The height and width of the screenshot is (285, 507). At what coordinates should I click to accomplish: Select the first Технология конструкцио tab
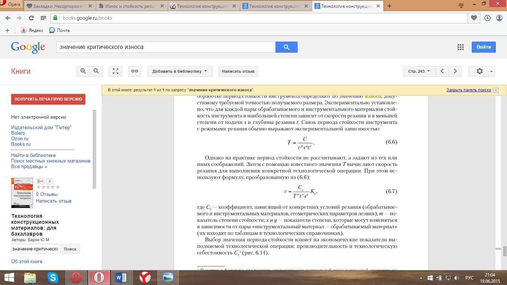(203, 6)
